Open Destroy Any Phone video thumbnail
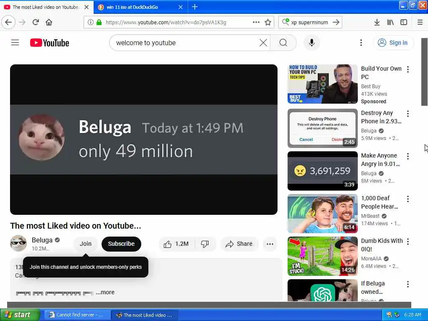Viewport: 428px width, 321px height. (x=322, y=128)
